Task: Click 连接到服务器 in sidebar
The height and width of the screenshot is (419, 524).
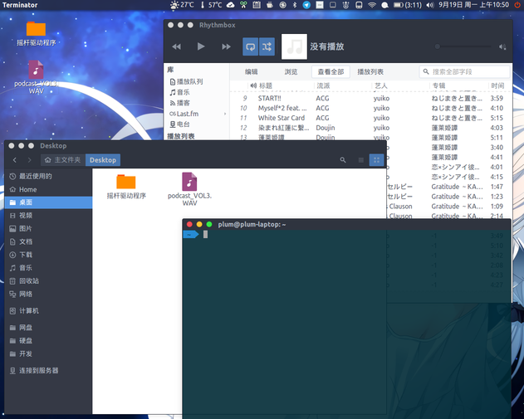Action: 48,370
